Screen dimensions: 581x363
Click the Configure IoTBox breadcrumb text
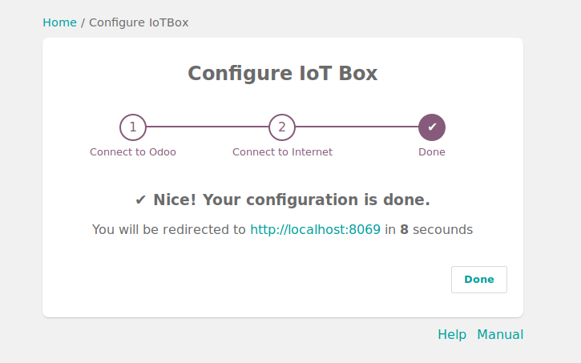[139, 22]
